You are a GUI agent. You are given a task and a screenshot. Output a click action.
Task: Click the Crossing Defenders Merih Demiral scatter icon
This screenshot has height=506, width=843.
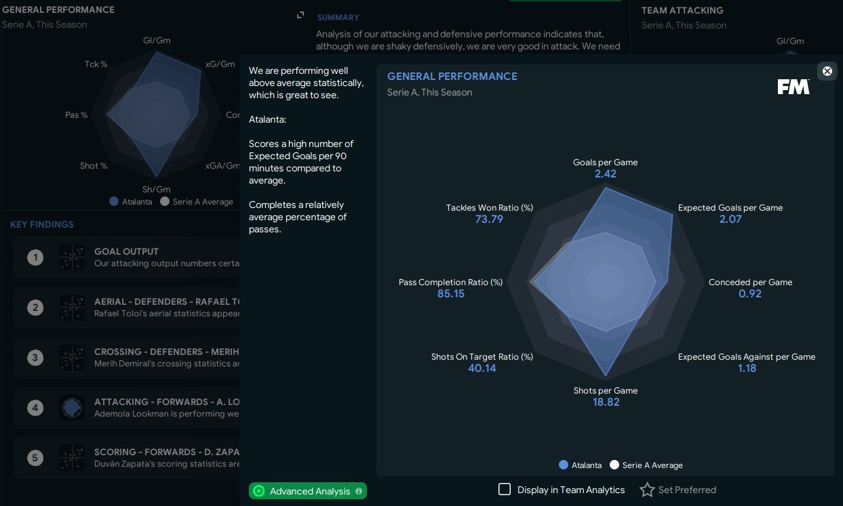(x=72, y=358)
